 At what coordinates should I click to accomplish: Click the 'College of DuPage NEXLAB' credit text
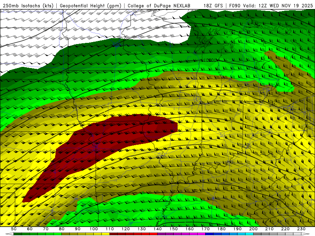(159, 6)
